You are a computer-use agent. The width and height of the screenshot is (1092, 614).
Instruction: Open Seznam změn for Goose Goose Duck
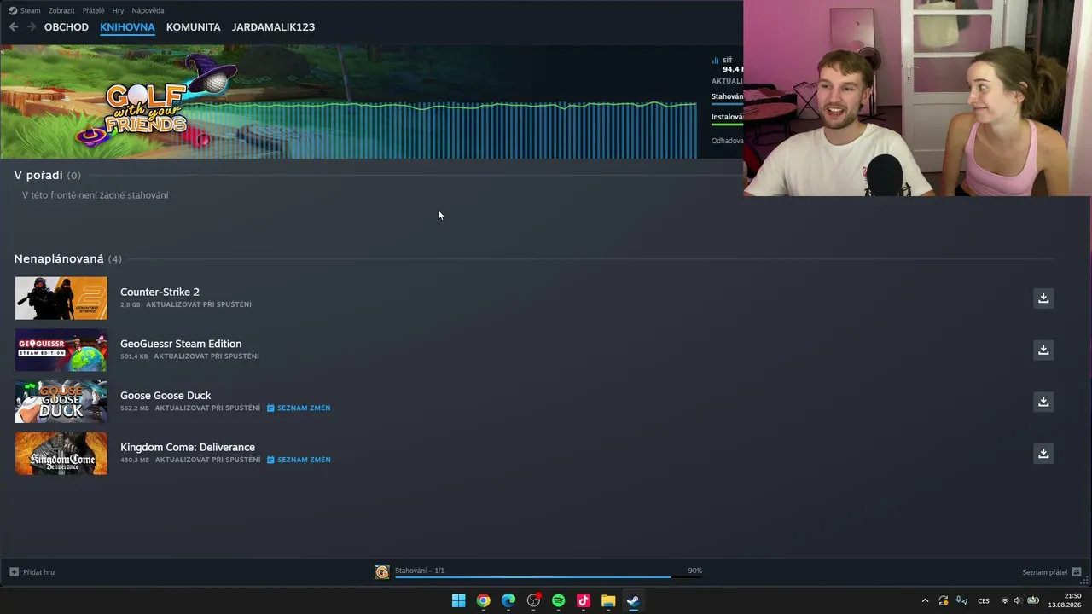click(299, 408)
